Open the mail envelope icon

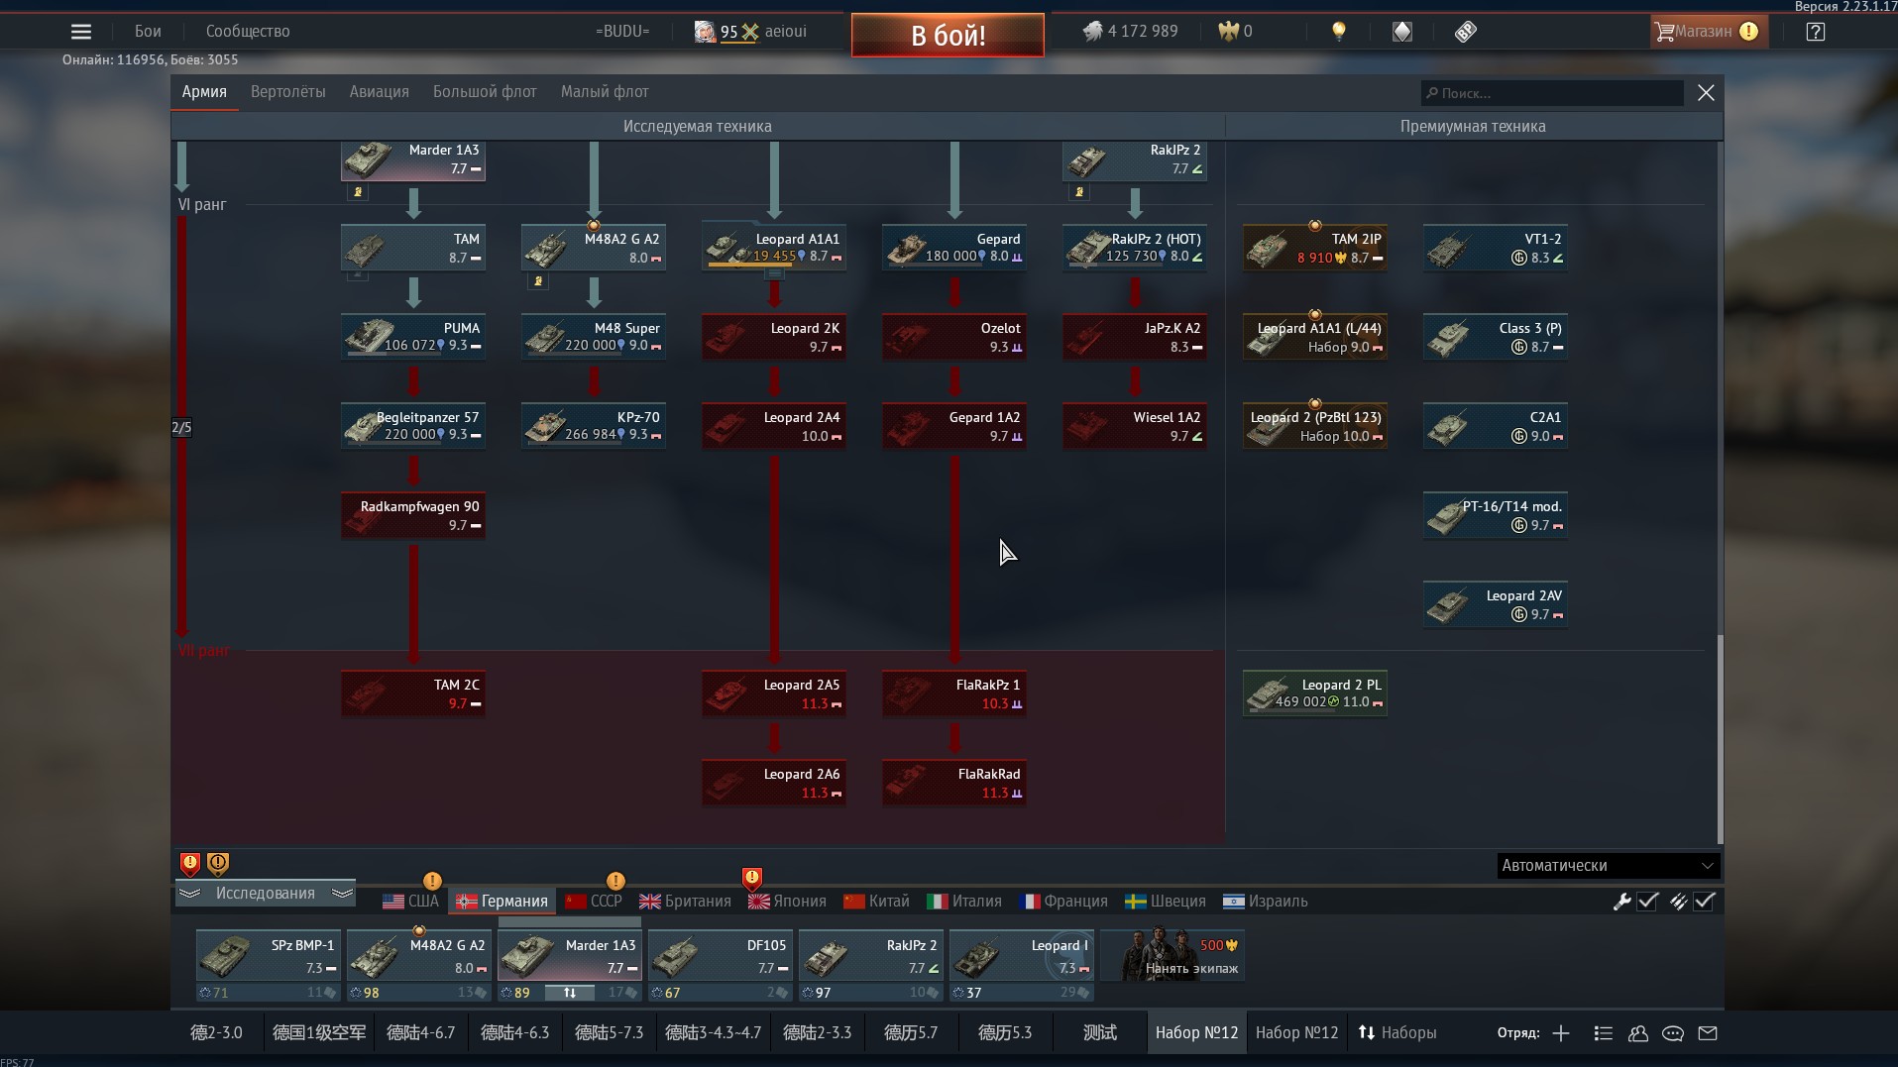1708,1033
